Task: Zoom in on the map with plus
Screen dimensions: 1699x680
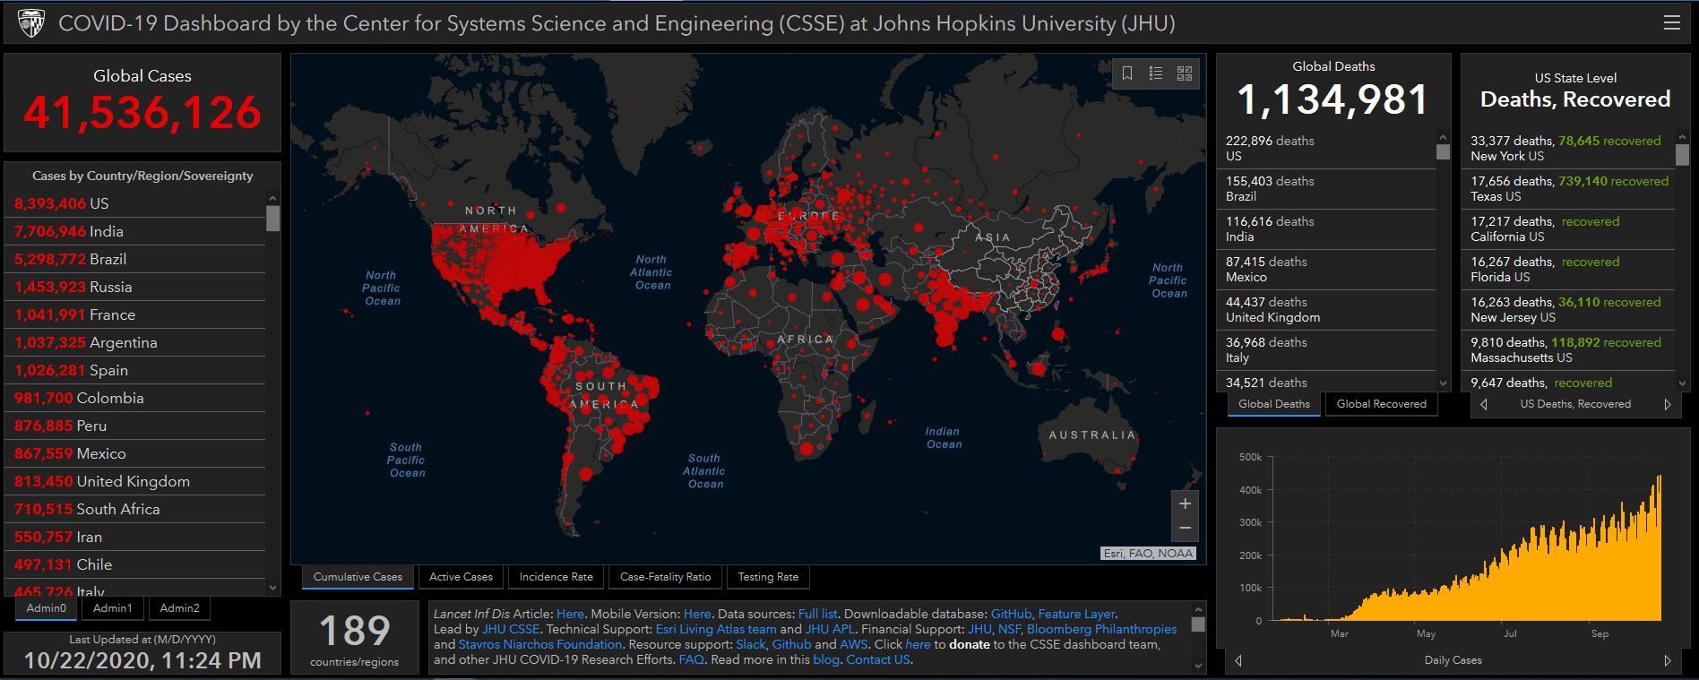Action: click(1185, 504)
